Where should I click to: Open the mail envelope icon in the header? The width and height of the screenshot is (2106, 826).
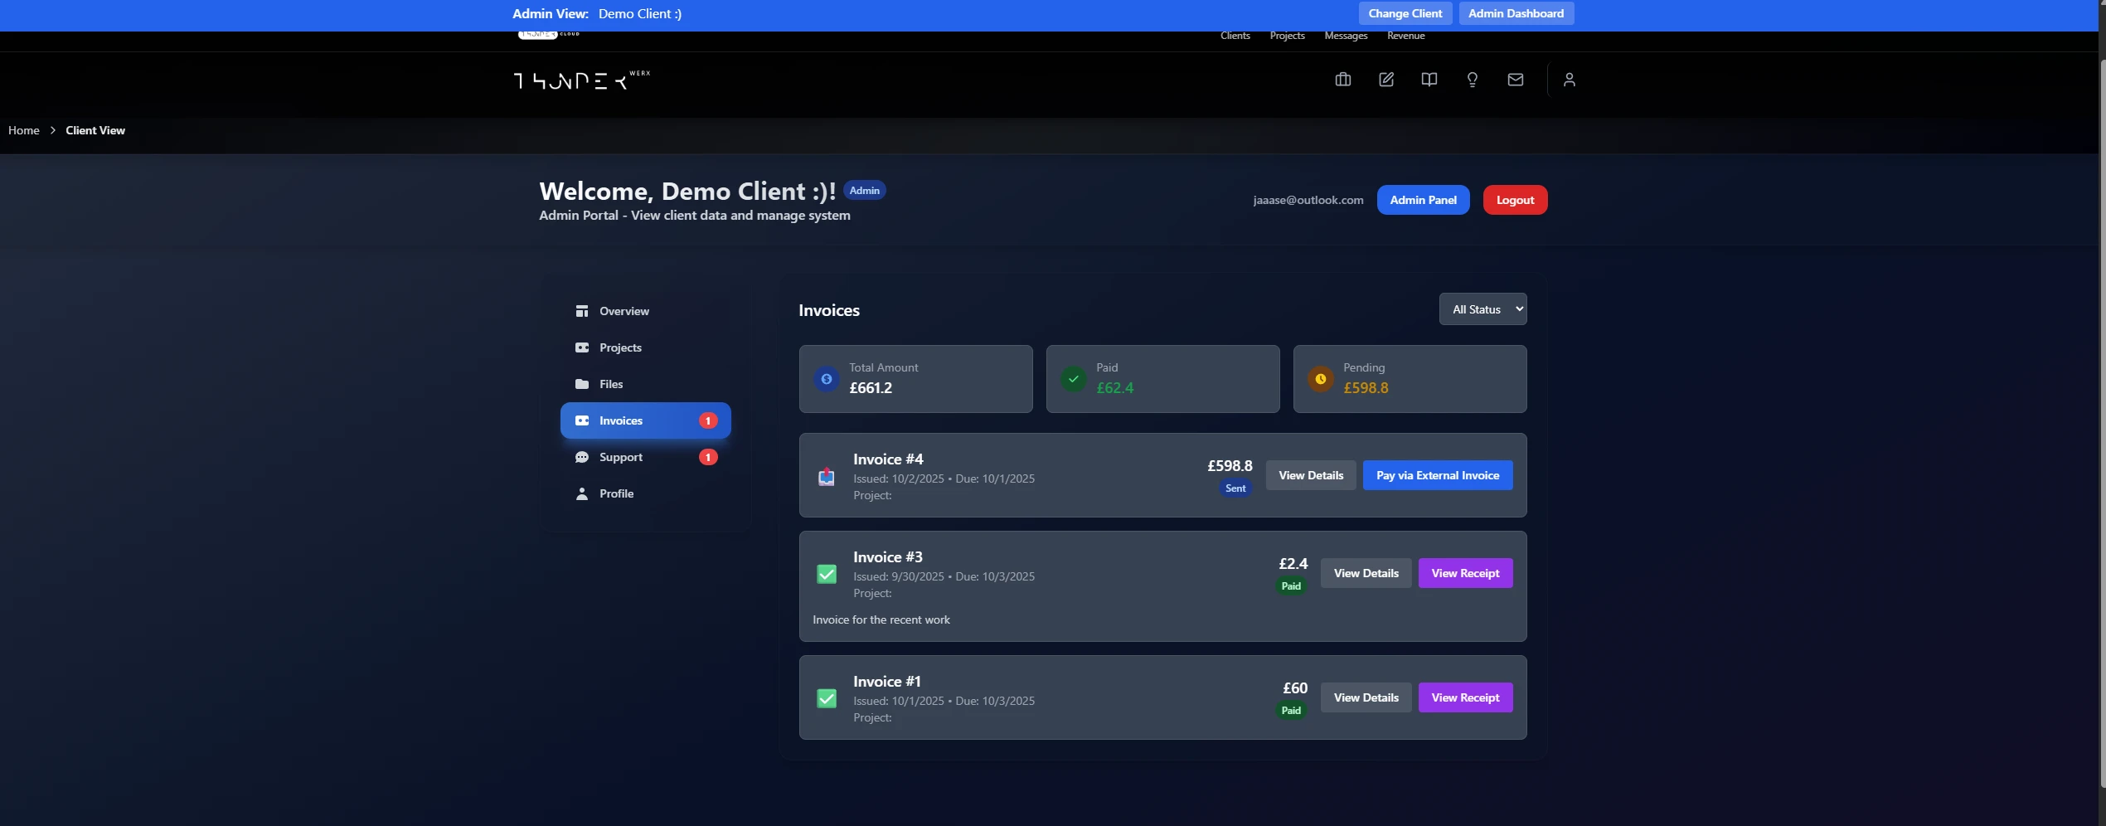(1515, 79)
